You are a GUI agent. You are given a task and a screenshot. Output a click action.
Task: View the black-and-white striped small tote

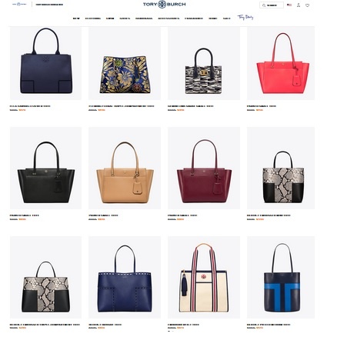click(x=204, y=63)
